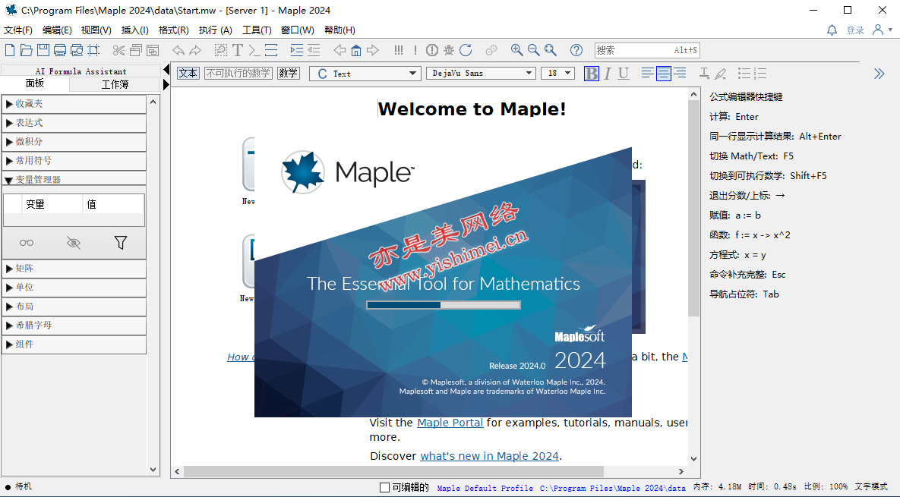This screenshot has width=900, height=497.
Task: Cut selection with the scissors icon
Action: pyautogui.click(x=118, y=50)
